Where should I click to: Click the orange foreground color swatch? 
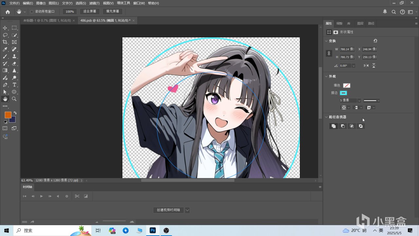(8, 115)
